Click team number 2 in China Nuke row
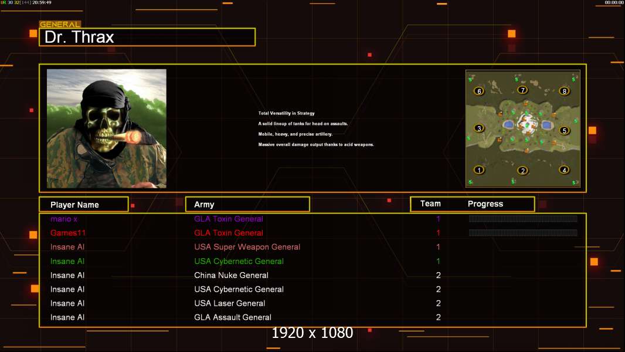This screenshot has height=352, width=625. (x=439, y=275)
